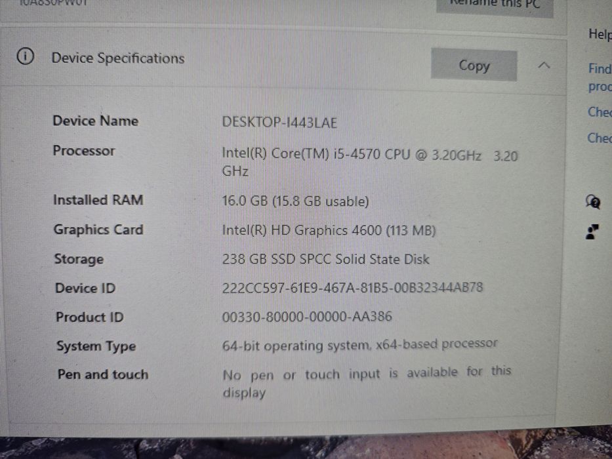Screen dimensions: 612x459
Task: Click the Device Specifications heading text
Action: pyautogui.click(x=118, y=58)
